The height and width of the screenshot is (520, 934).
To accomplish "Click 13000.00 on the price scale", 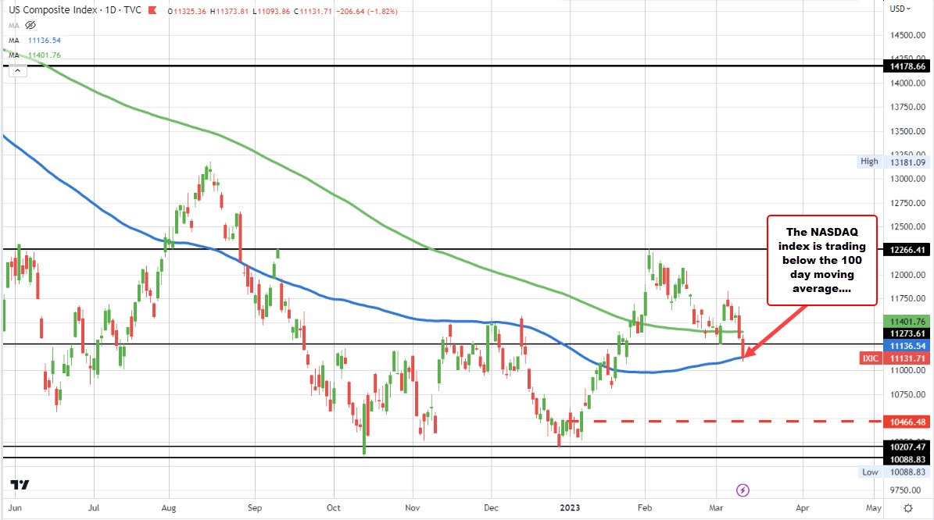I will tap(907, 179).
